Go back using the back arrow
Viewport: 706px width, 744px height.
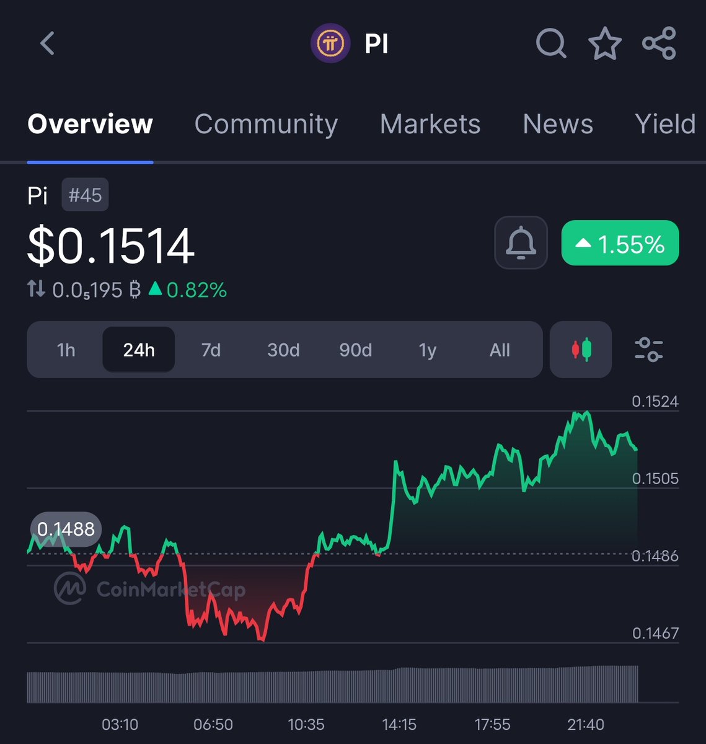[x=48, y=44]
